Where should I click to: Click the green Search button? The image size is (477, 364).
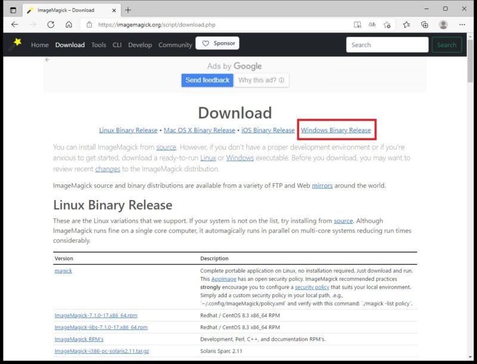(446, 45)
